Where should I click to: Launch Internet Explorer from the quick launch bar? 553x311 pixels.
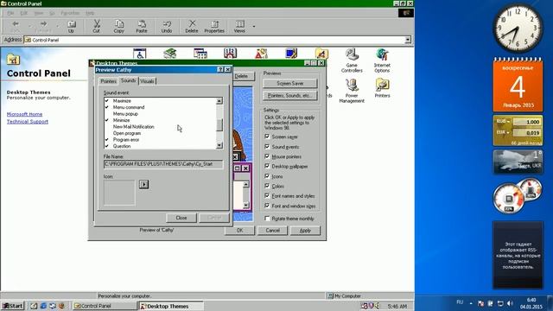click(x=43, y=306)
